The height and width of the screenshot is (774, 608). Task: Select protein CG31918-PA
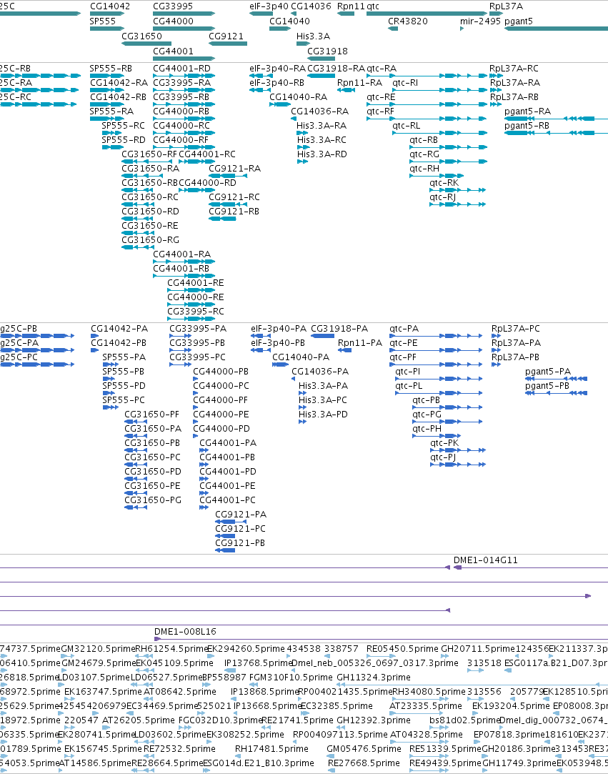339,329
